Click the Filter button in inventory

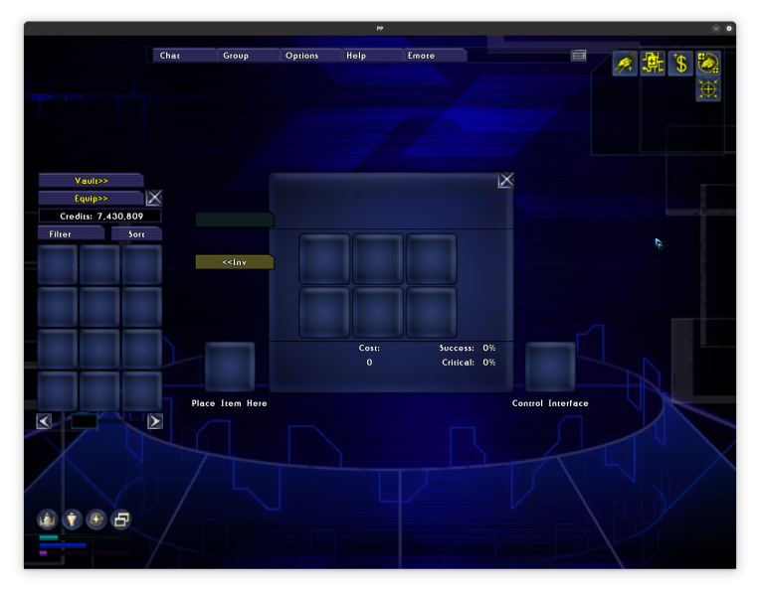[x=70, y=234]
